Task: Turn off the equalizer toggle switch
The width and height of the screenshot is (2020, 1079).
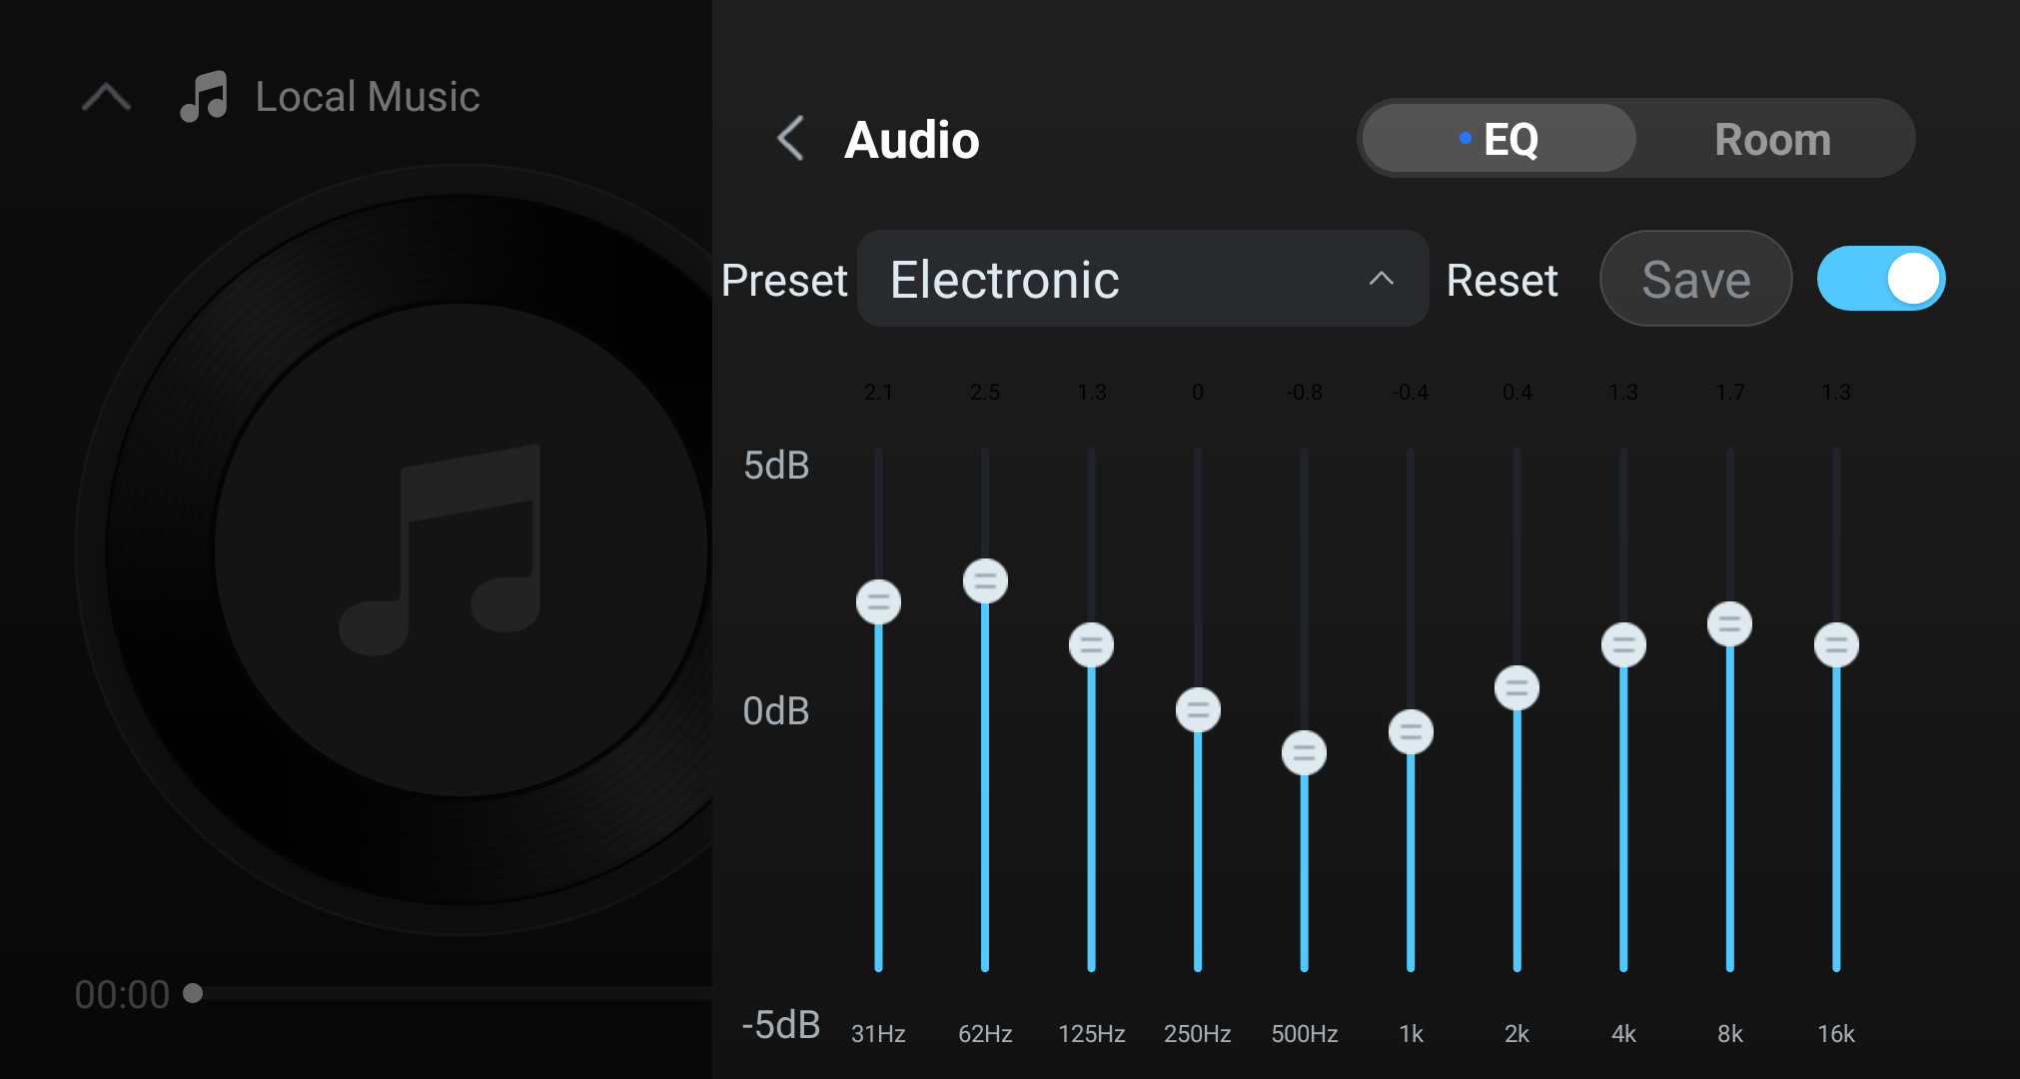Action: 1880,279
